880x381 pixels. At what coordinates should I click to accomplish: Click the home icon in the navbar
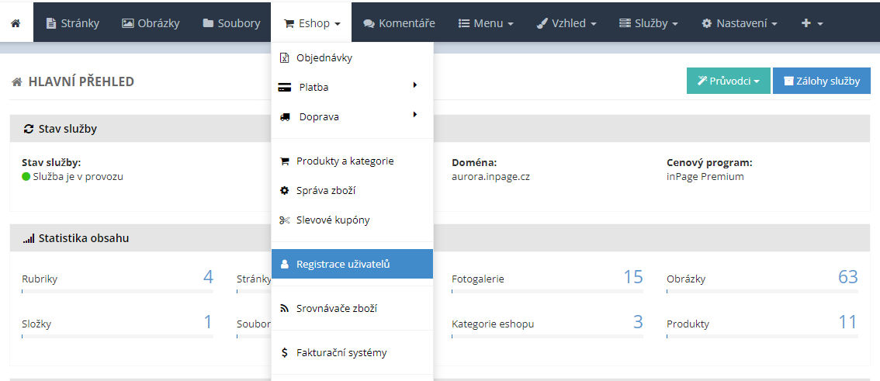pyautogui.click(x=16, y=23)
